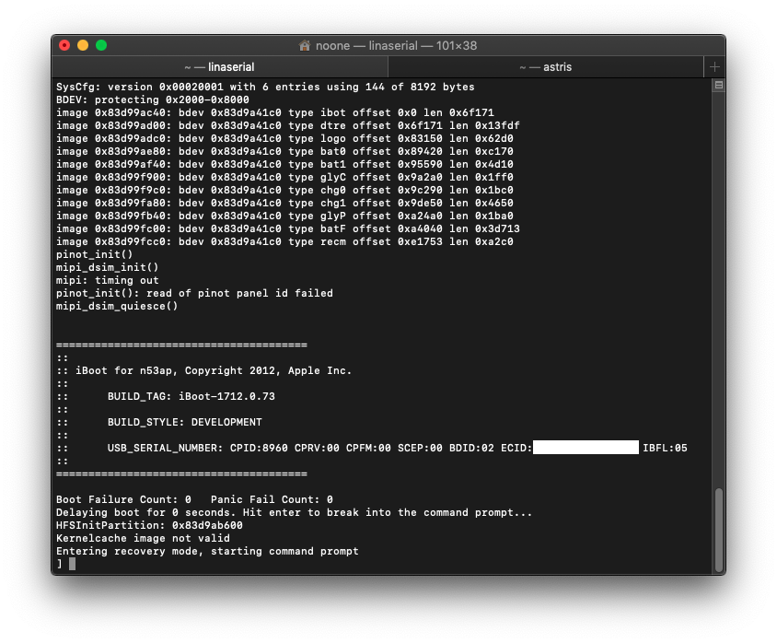Click the image line with type batF
Viewport: 777px width, 643px height.
tap(287, 228)
